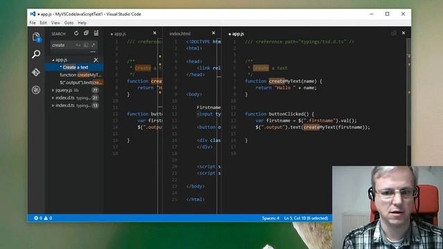Toggle Match Case in search box
Screen dimensions: 443x249
(78, 45)
